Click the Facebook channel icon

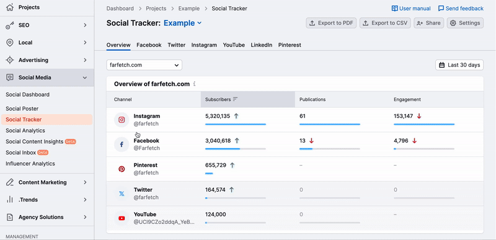click(122, 144)
